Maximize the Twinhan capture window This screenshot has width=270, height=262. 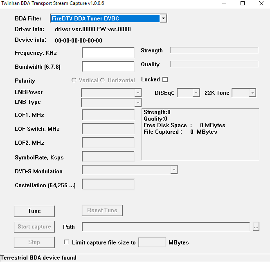click(243, 3)
